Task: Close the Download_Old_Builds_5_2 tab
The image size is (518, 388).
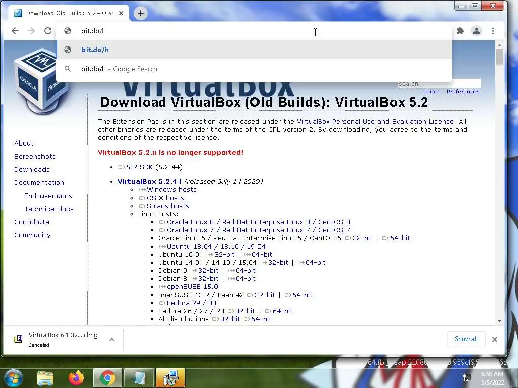Action: tap(121, 13)
